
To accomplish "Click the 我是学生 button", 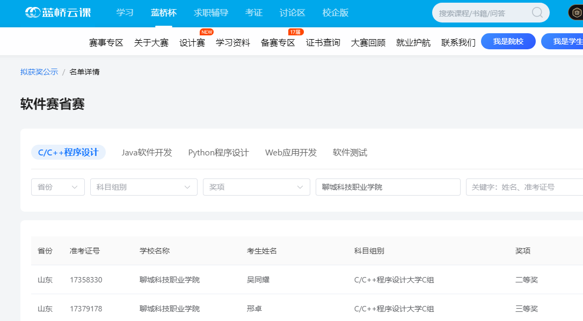I will [x=564, y=41].
